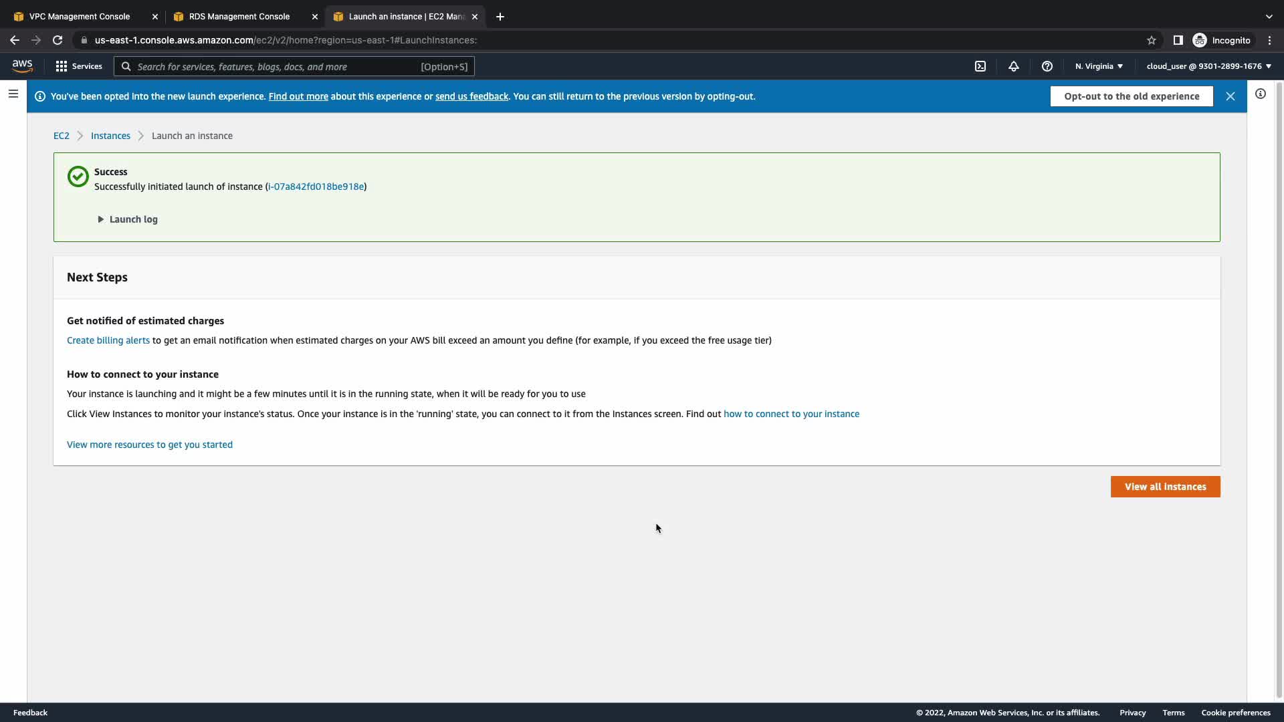Open the cloud_user account dropdown

tap(1208, 66)
